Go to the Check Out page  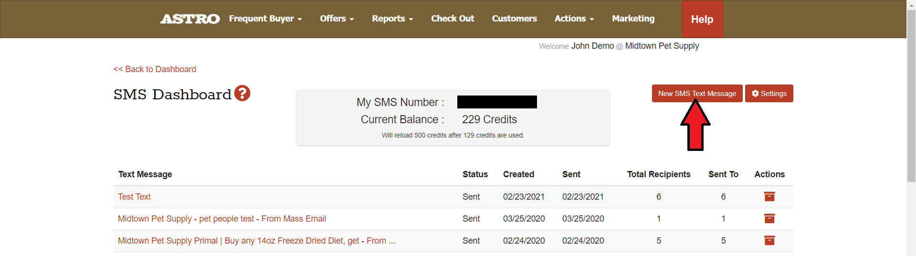tap(453, 19)
